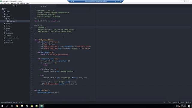Click the Bec_f.exe file icon

coord(4,26)
